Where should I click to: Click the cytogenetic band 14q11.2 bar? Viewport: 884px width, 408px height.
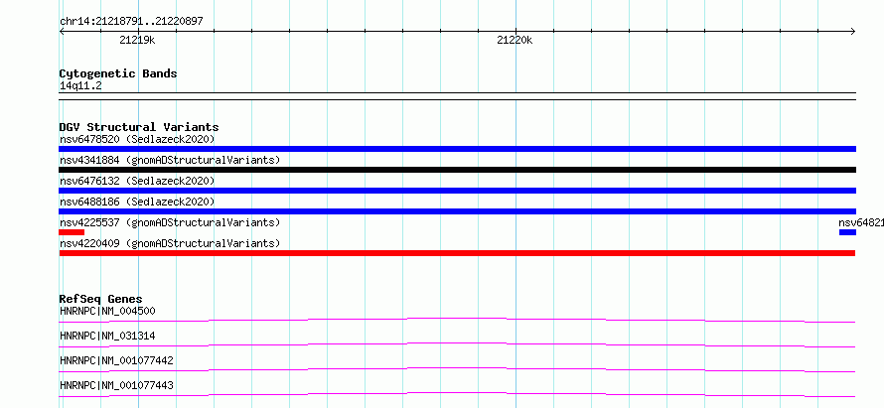point(457,96)
